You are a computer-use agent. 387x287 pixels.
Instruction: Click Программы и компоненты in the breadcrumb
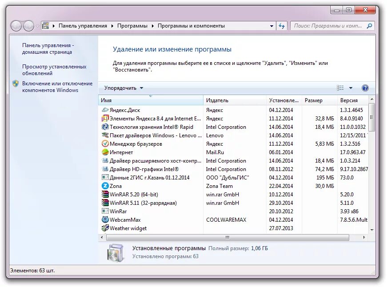tap(192, 26)
